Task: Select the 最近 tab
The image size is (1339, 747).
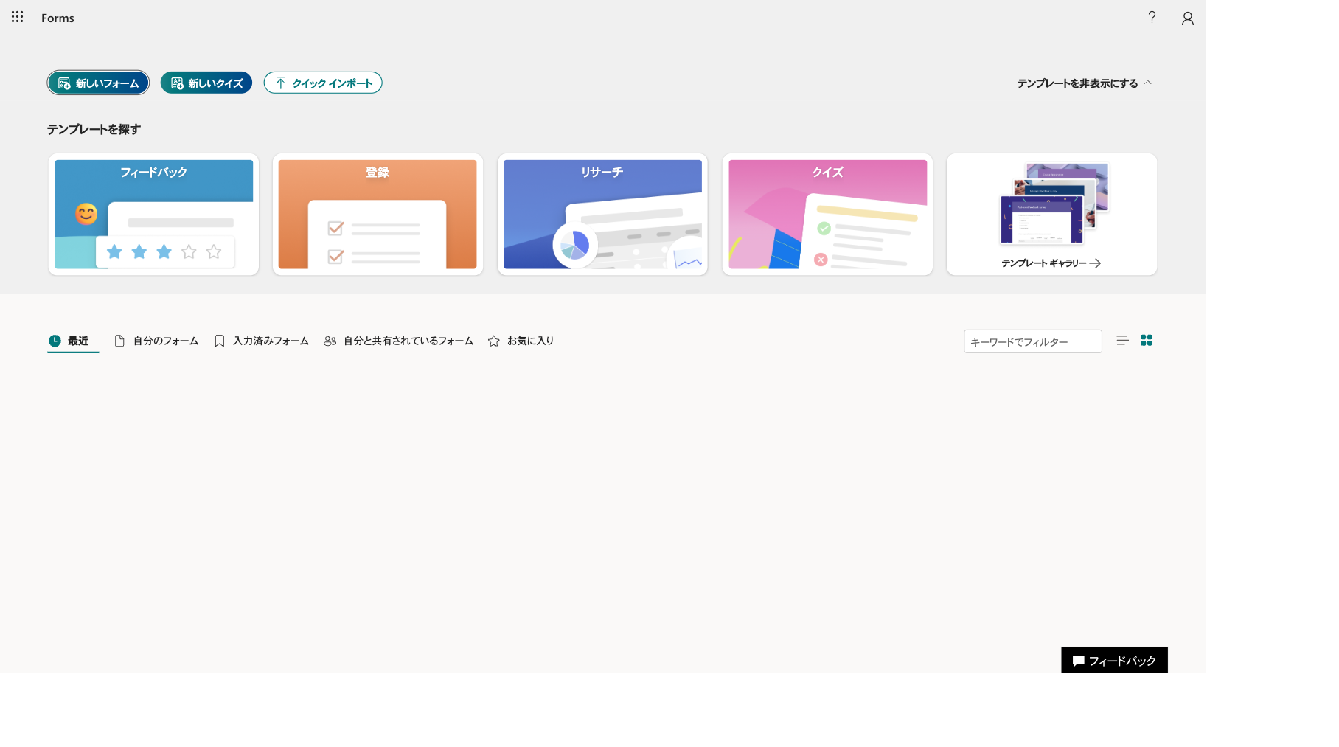Action: [73, 341]
